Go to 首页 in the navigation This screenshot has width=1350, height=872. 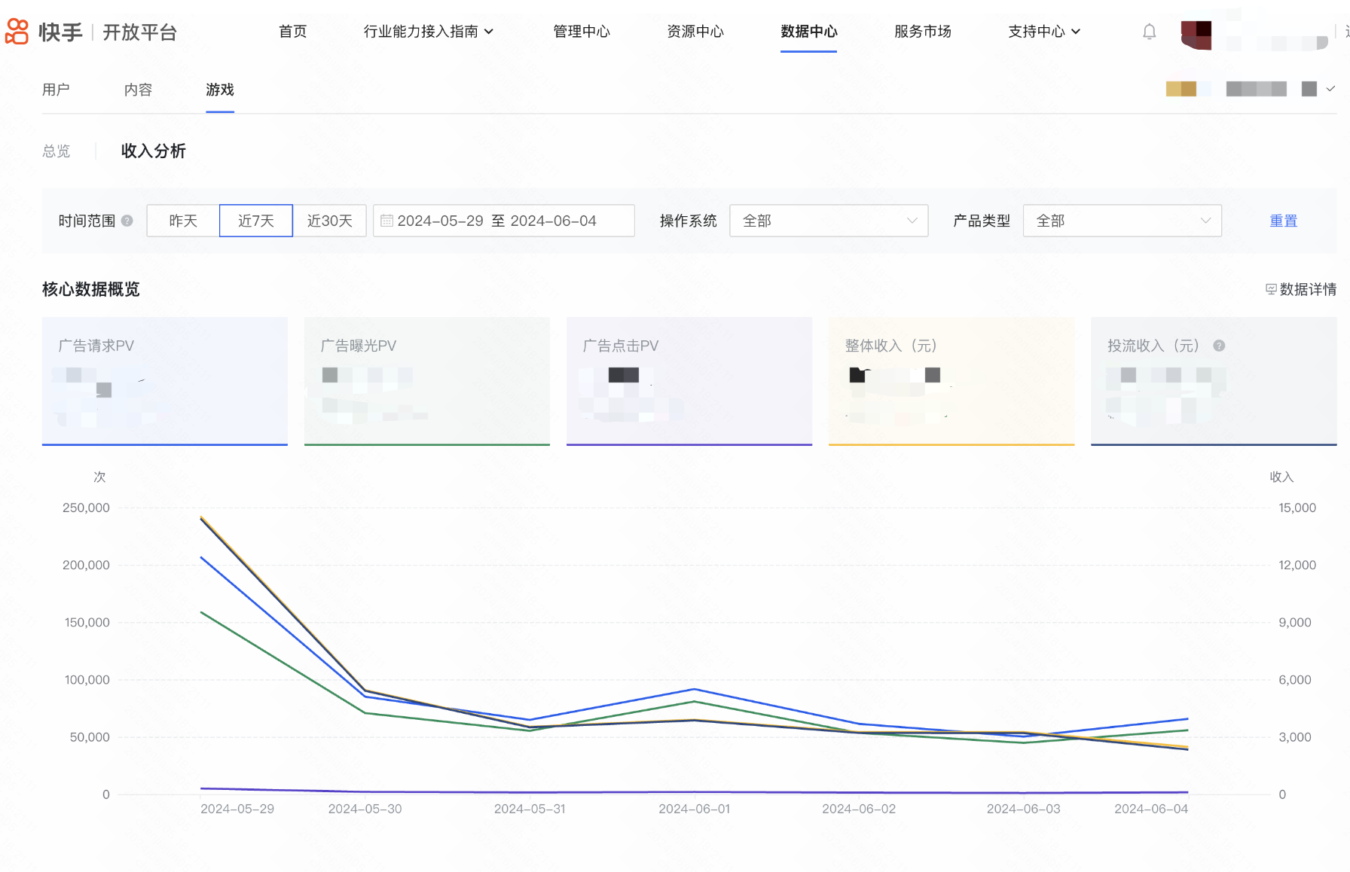click(293, 32)
